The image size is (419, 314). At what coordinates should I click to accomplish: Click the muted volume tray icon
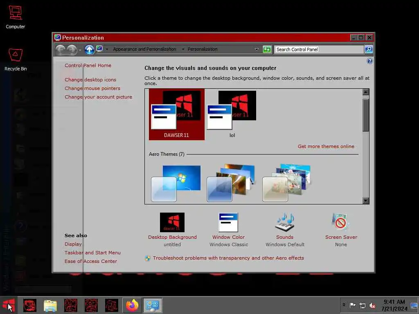[372, 305]
